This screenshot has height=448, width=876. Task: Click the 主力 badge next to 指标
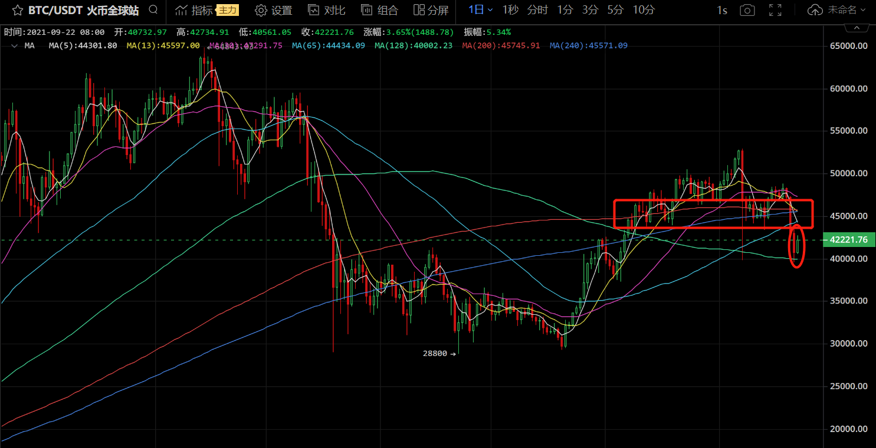[228, 10]
